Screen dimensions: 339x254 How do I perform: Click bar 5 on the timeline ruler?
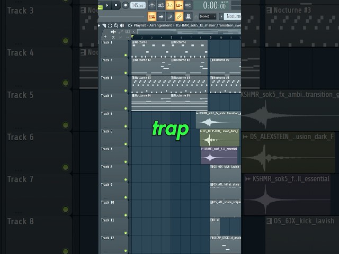click(x=172, y=38)
